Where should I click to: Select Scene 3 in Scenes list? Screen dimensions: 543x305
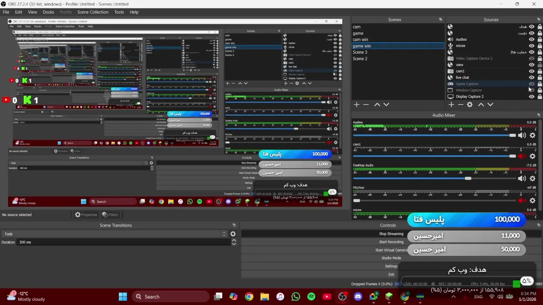[x=398, y=52]
